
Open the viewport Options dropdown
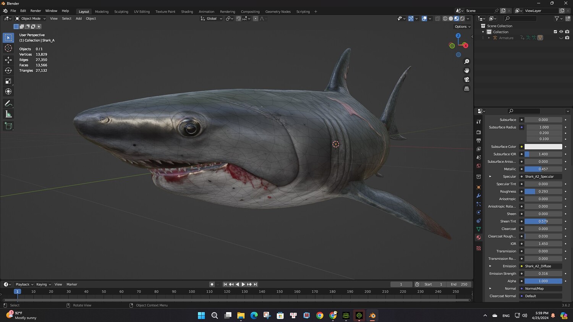click(463, 27)
